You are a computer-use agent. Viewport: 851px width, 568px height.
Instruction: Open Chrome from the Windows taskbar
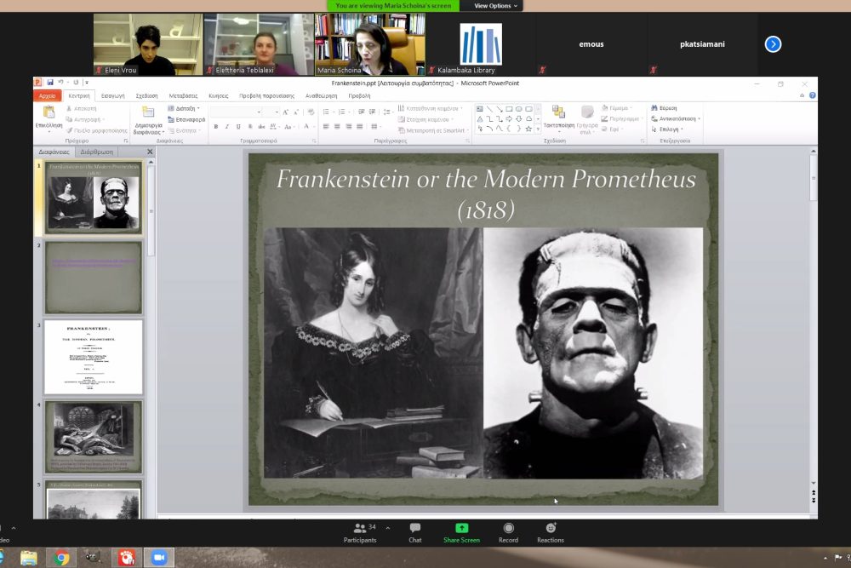pyautogui.click(x=61, y=558)
